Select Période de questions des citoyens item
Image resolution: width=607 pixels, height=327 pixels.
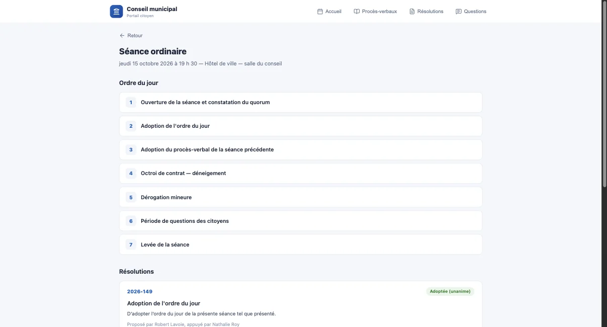click(301, 221)
